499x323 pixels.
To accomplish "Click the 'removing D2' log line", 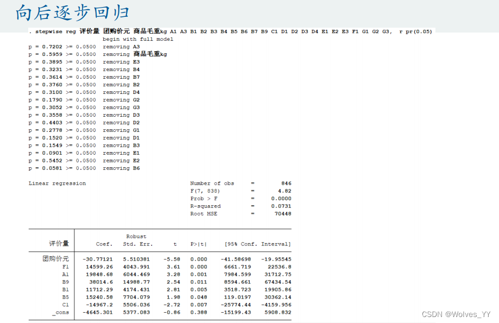I will click(84, 123).
